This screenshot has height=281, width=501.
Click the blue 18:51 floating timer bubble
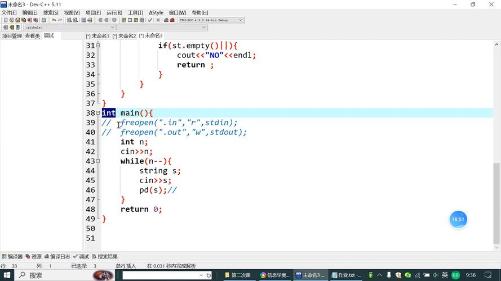pyautogui.click(x=458, y=219)
